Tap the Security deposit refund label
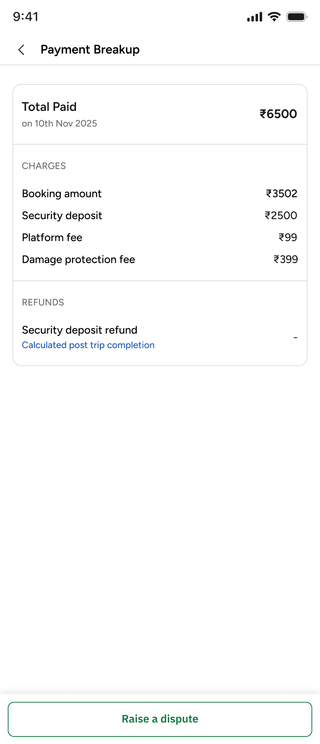The height and width of the screenshot is (744, 320). [x=79, y=330]
